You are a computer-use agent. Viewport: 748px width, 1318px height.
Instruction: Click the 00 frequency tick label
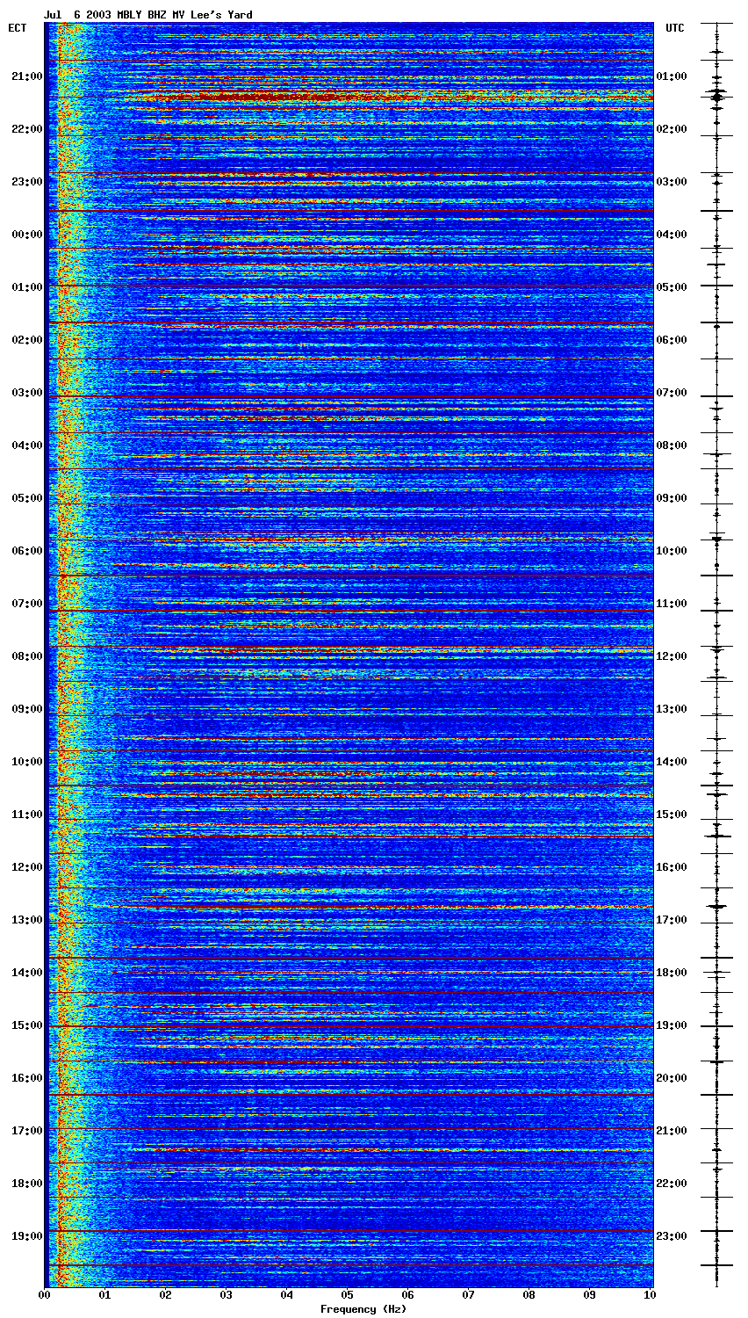pos(45,1294)
